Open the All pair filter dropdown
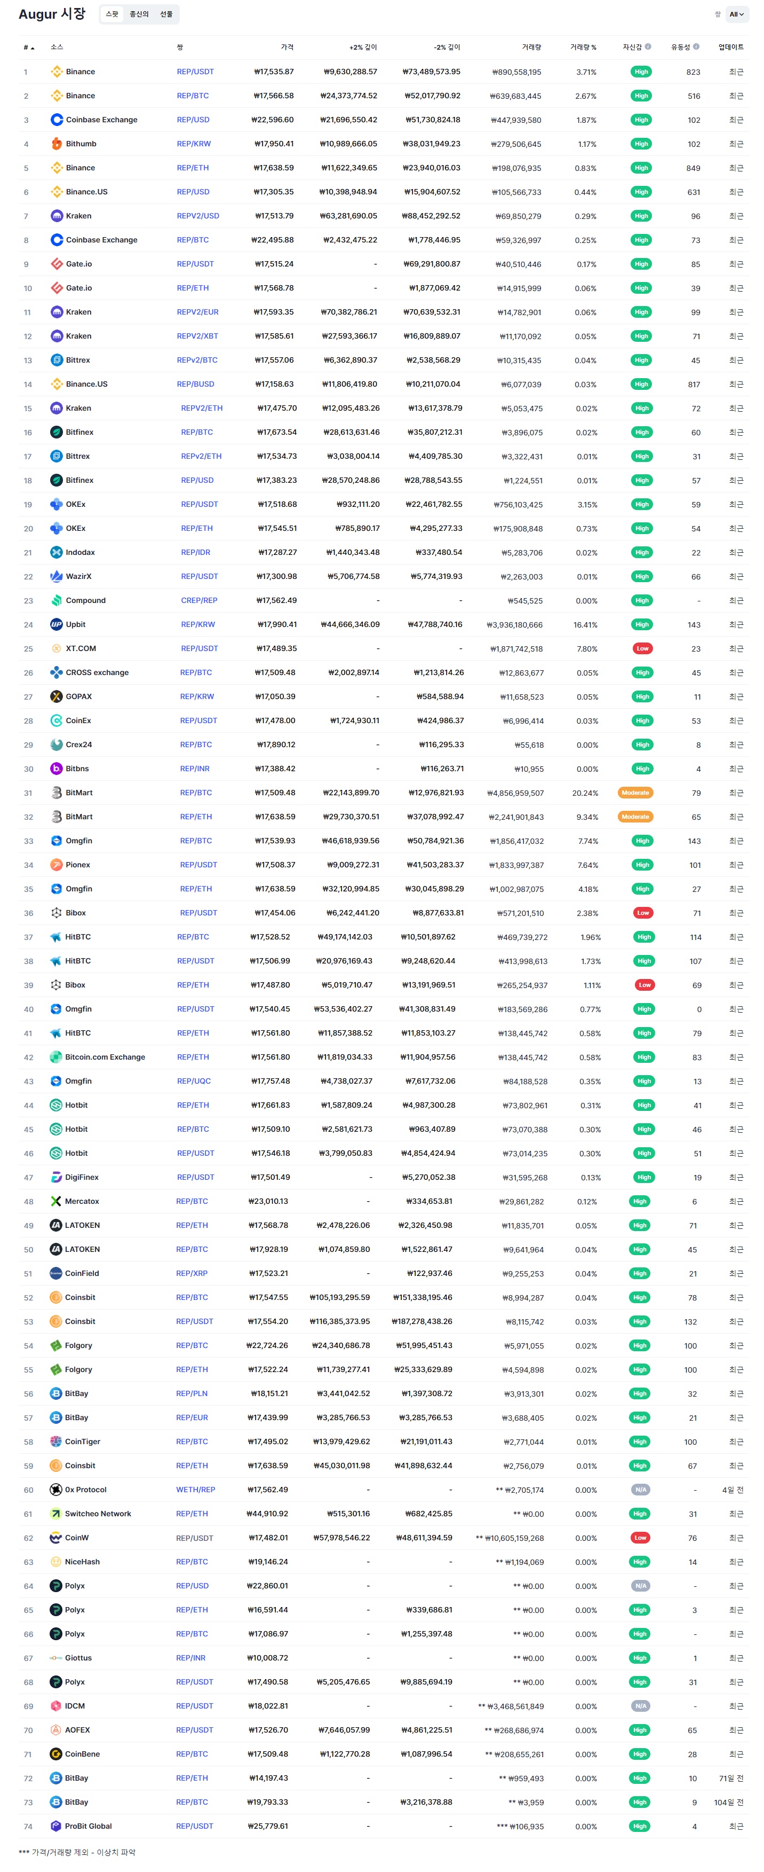The height and width of the screenshot is (1872, 764). point(736,14)
